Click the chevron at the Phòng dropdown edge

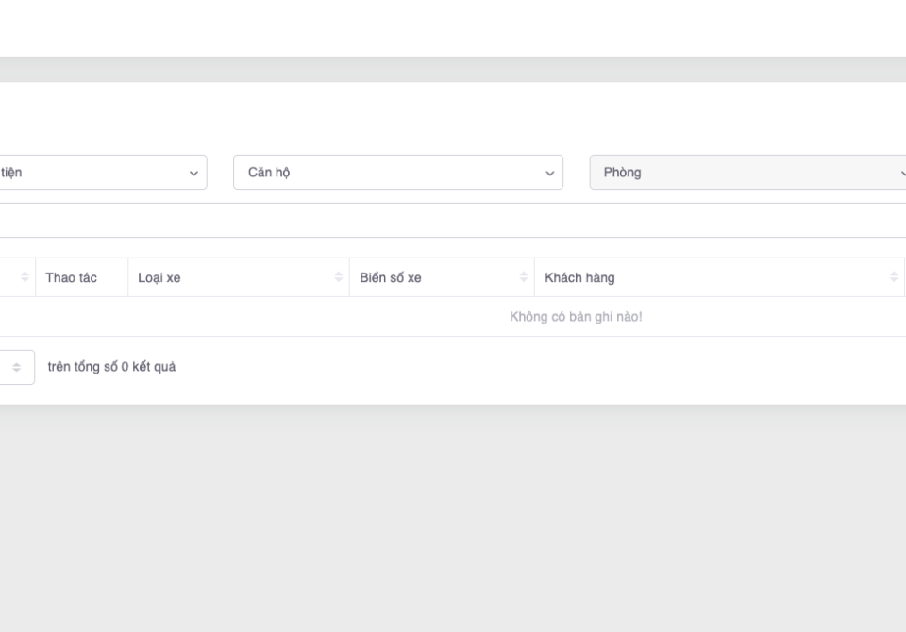coord(901,174)
